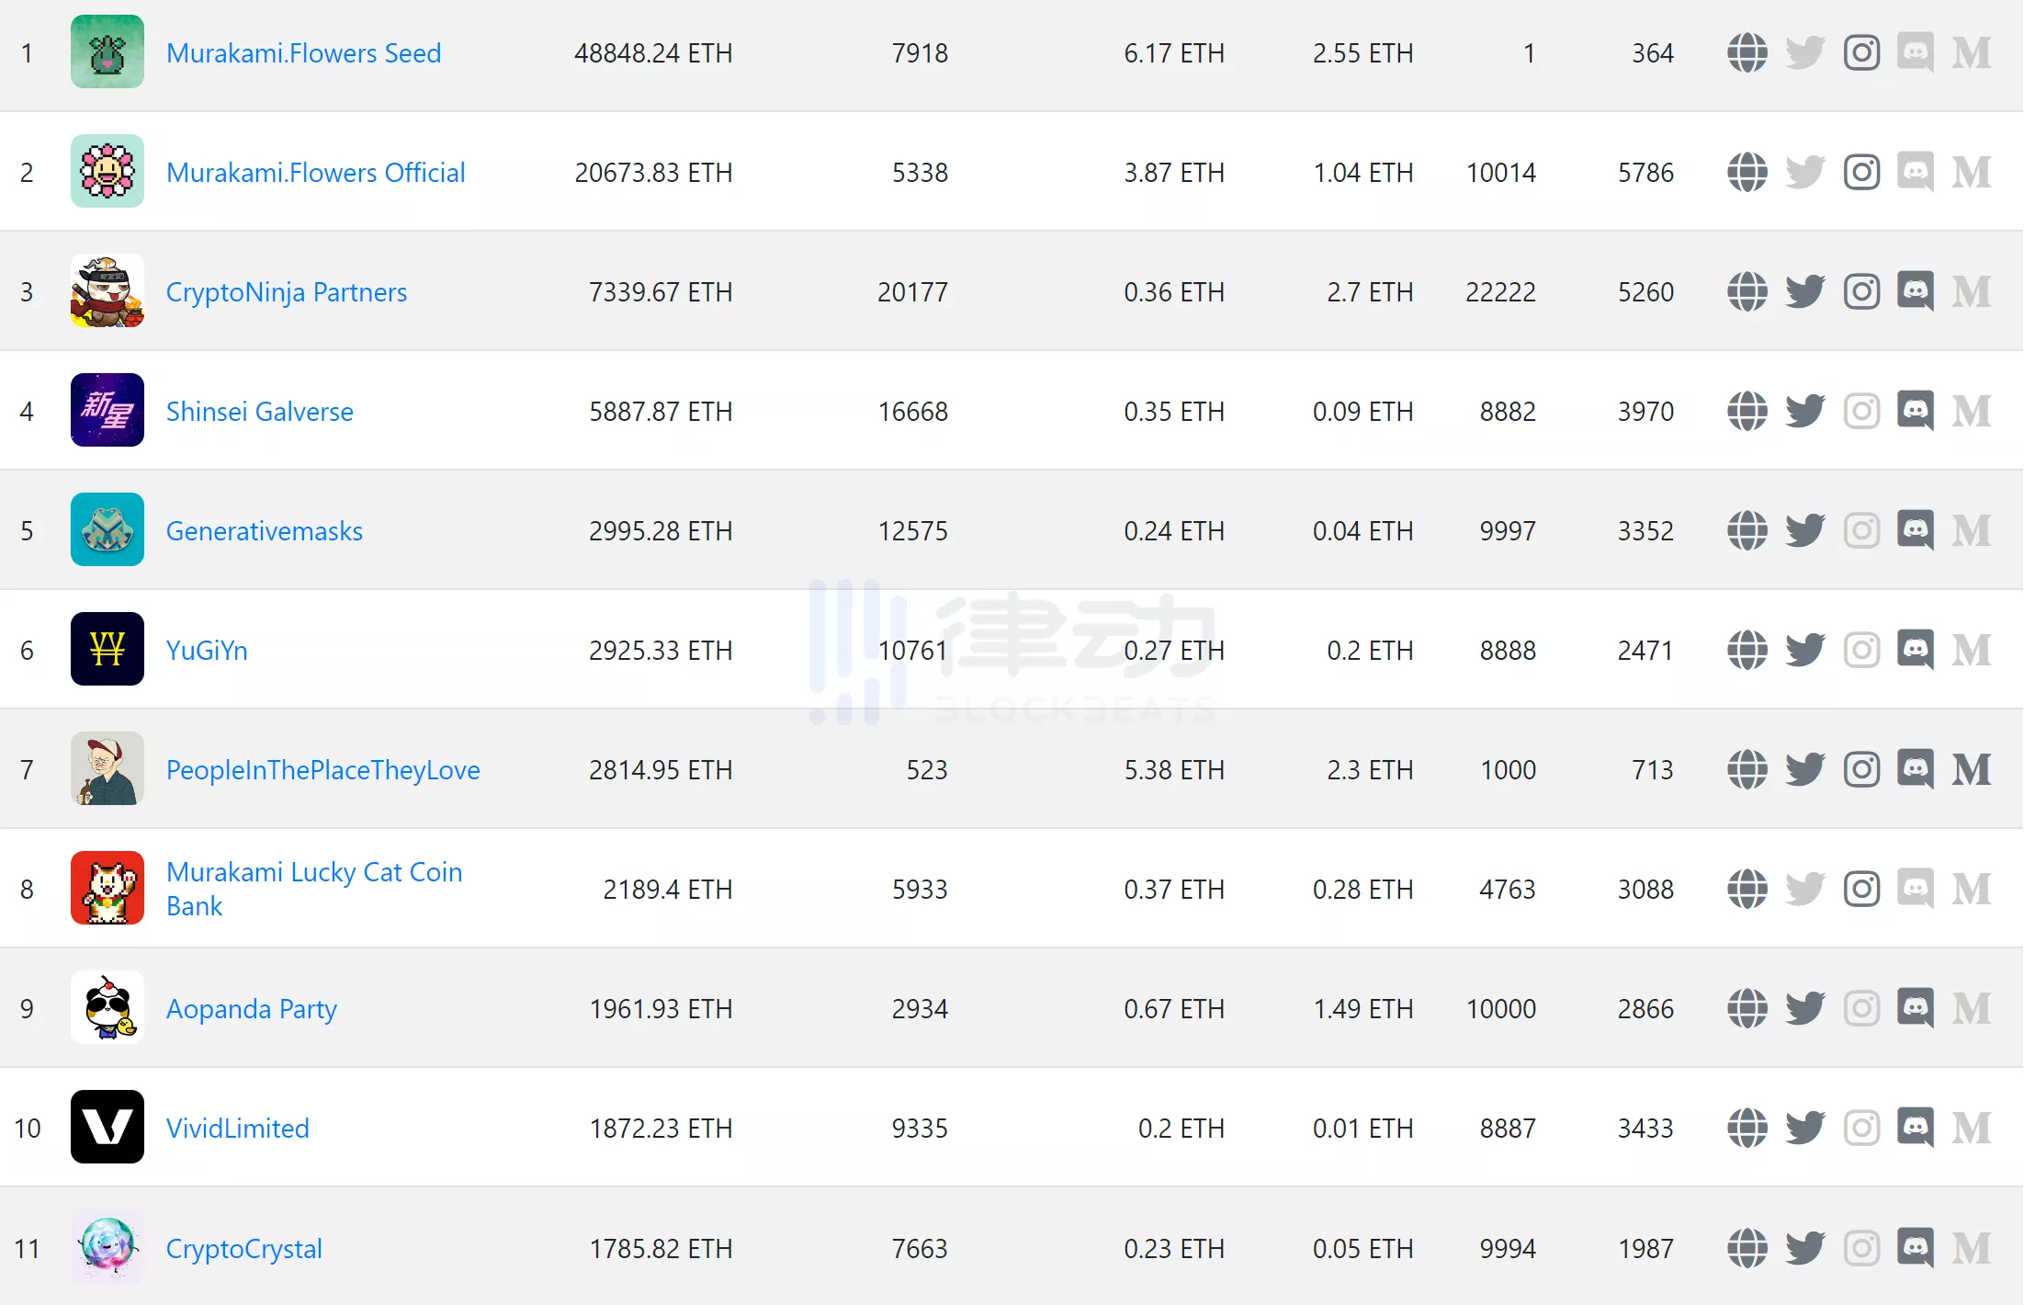Viewport: 2024px width, 1305px height.
Task: Open website globe icon for VividLimited
Action: point(1747,1128)
